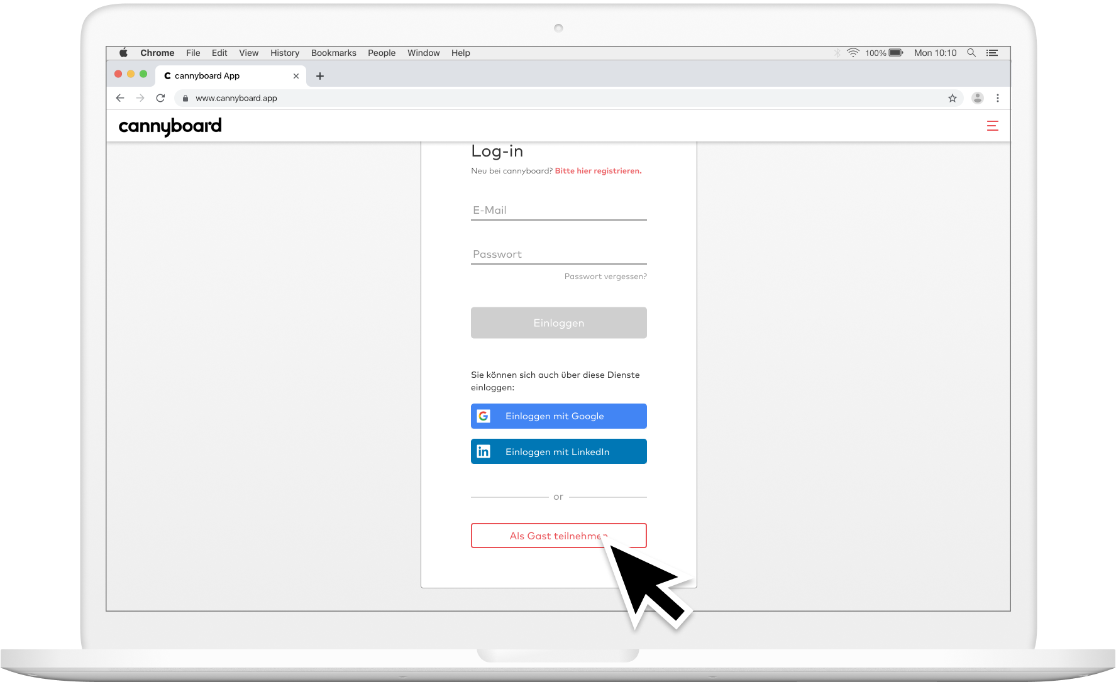Open the File menu
This screenshot has width=1116, height=682.
(x=193, y=53)
